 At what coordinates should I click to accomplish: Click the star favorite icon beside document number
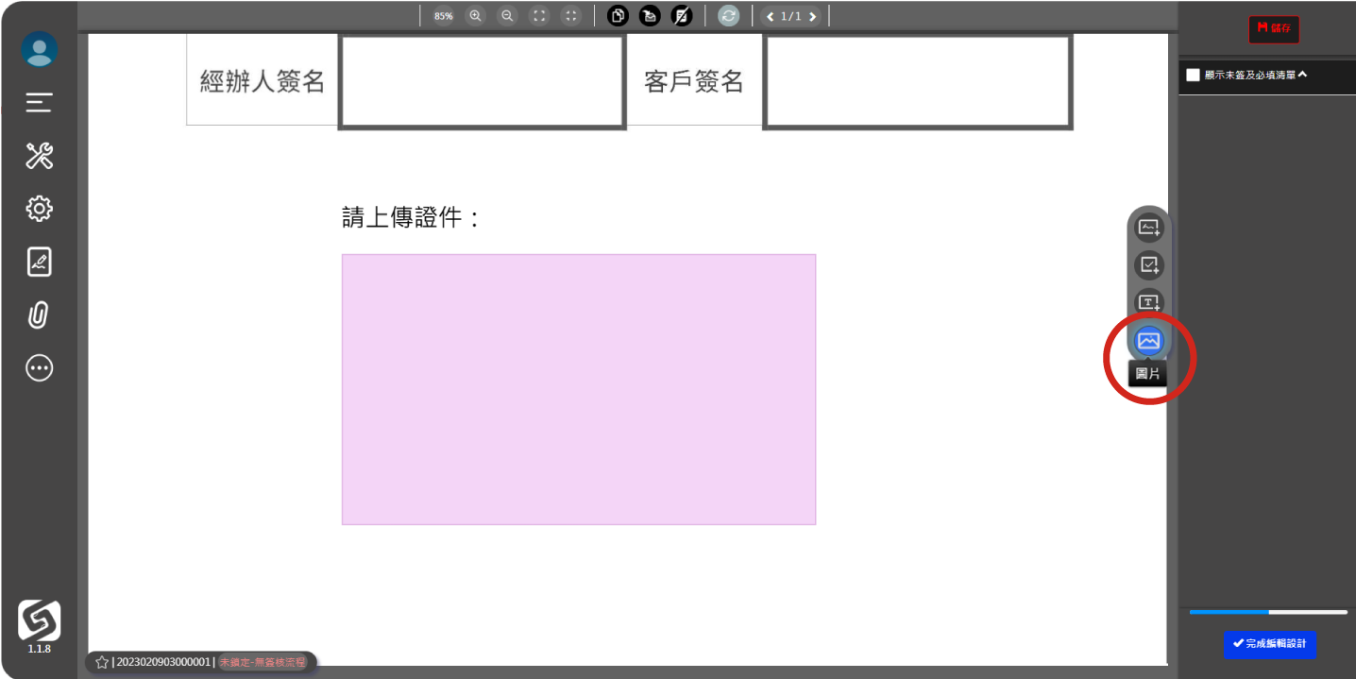(x=102, y=662)
